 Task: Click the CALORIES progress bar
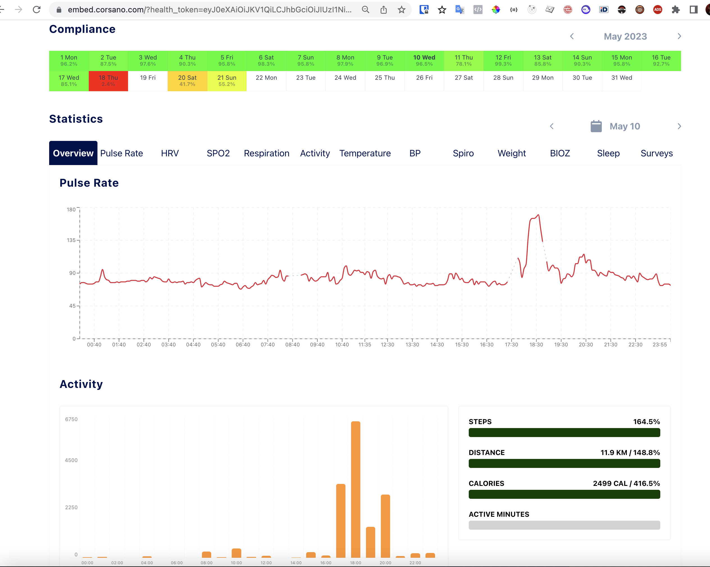tap(565, 494)
